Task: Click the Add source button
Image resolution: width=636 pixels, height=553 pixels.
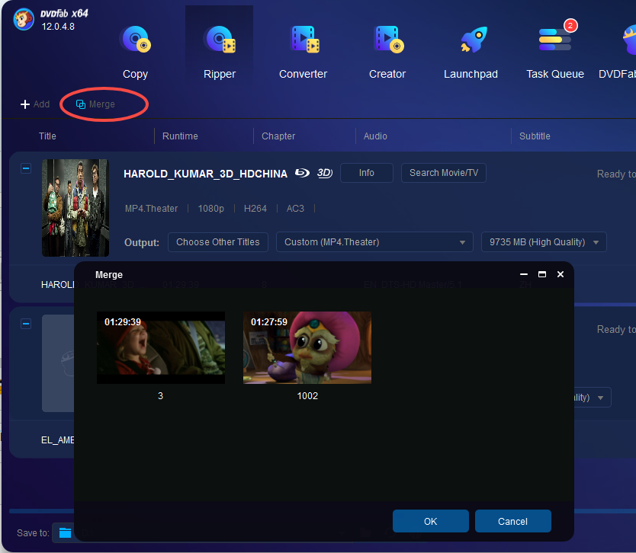Action: click(35, 104)
